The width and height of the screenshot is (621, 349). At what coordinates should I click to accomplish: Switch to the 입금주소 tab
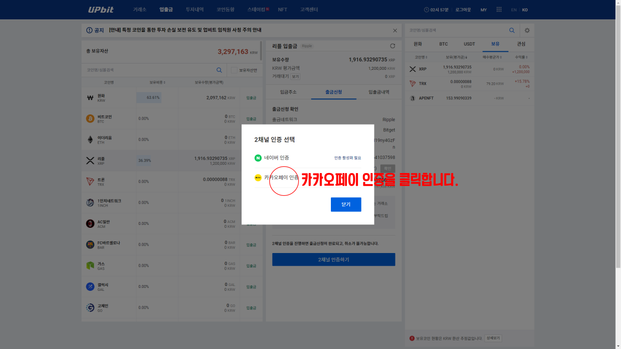288,92
